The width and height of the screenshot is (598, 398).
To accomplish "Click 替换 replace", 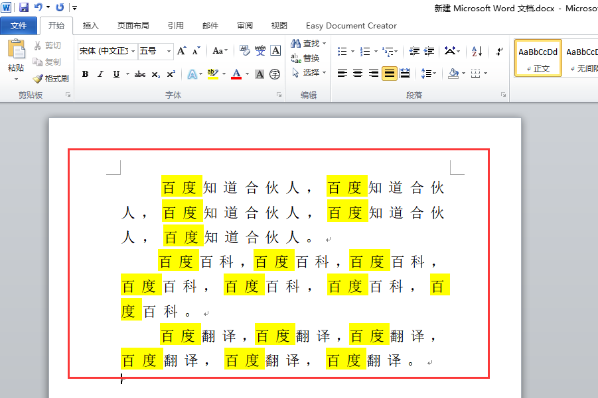I will pos(305,58).
